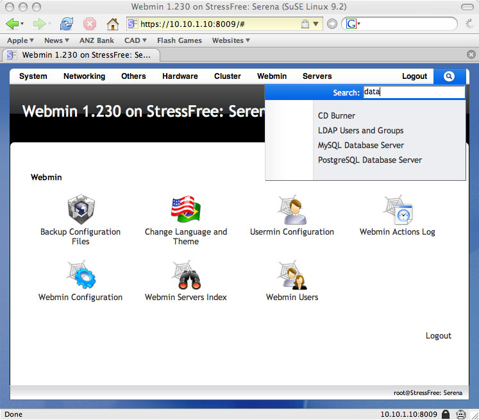This screenshot has width=479, height=420.
Task: Open the CAD bookmarks folder
Action: coord(135,40)
